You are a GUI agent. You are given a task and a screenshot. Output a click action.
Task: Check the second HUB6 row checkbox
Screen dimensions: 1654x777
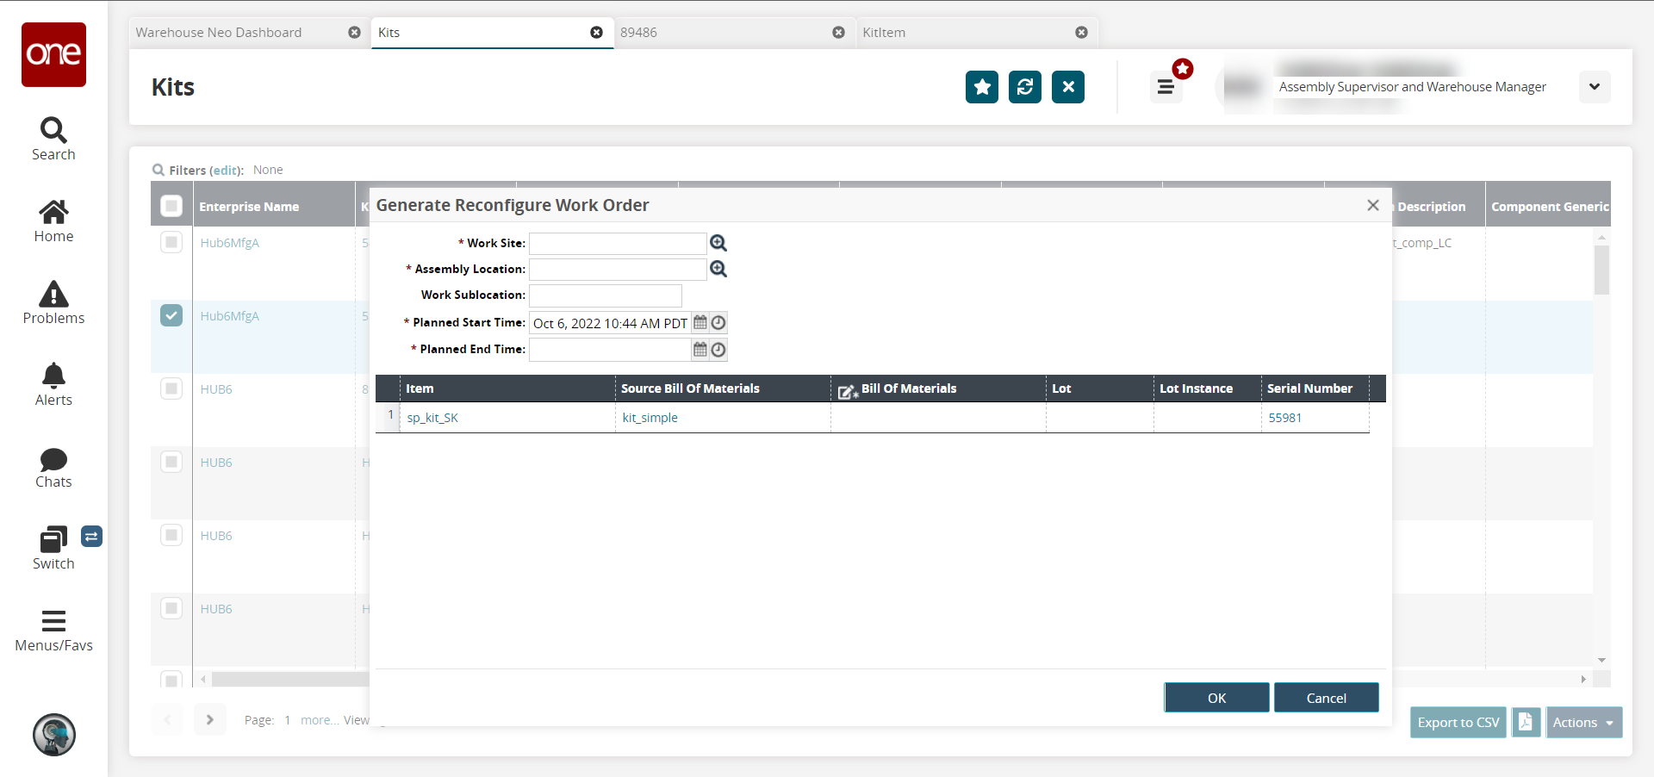point(171,462)
